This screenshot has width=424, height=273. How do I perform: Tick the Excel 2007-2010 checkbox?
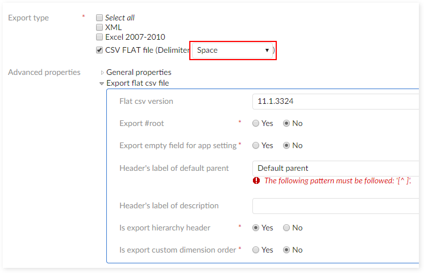(x=99, y=37)
